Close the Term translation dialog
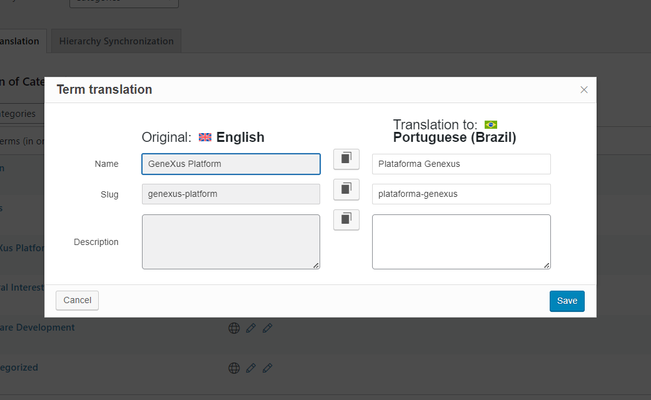 [x=583, y=89]
